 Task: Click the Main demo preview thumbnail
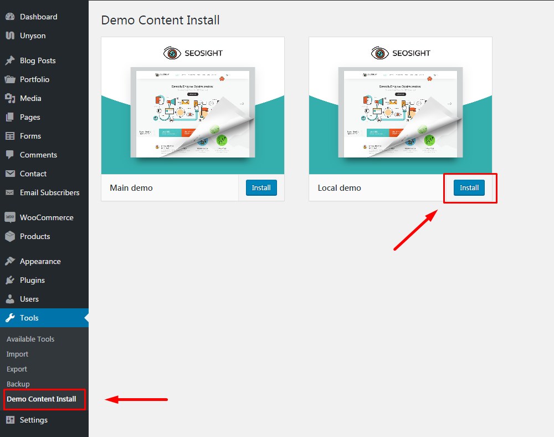click(193, 106)
